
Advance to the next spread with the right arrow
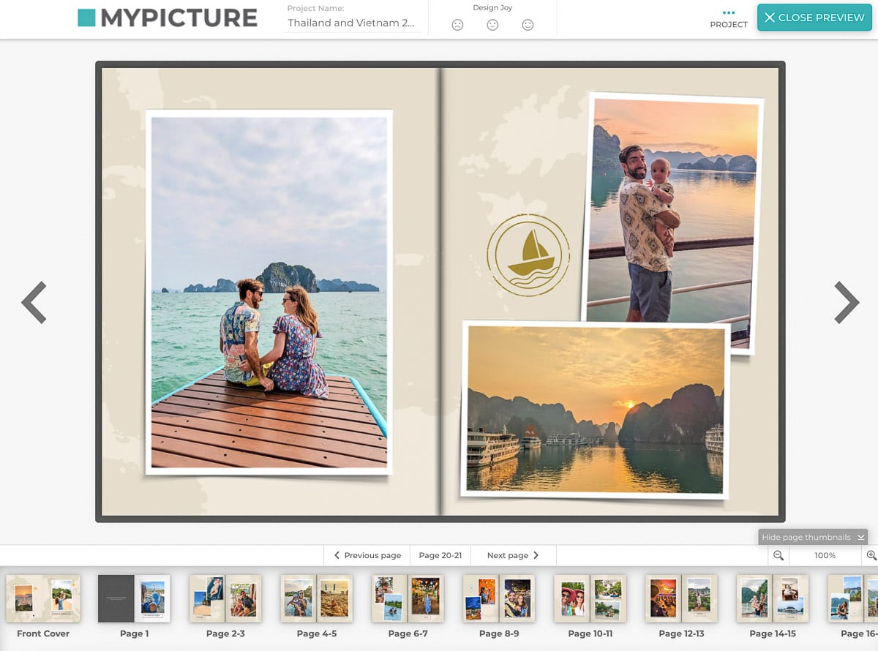tap(847, 302)
